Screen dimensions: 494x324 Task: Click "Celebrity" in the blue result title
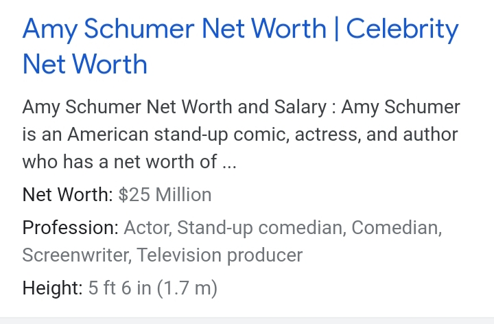pyautogui.click(x=402, y=29)
